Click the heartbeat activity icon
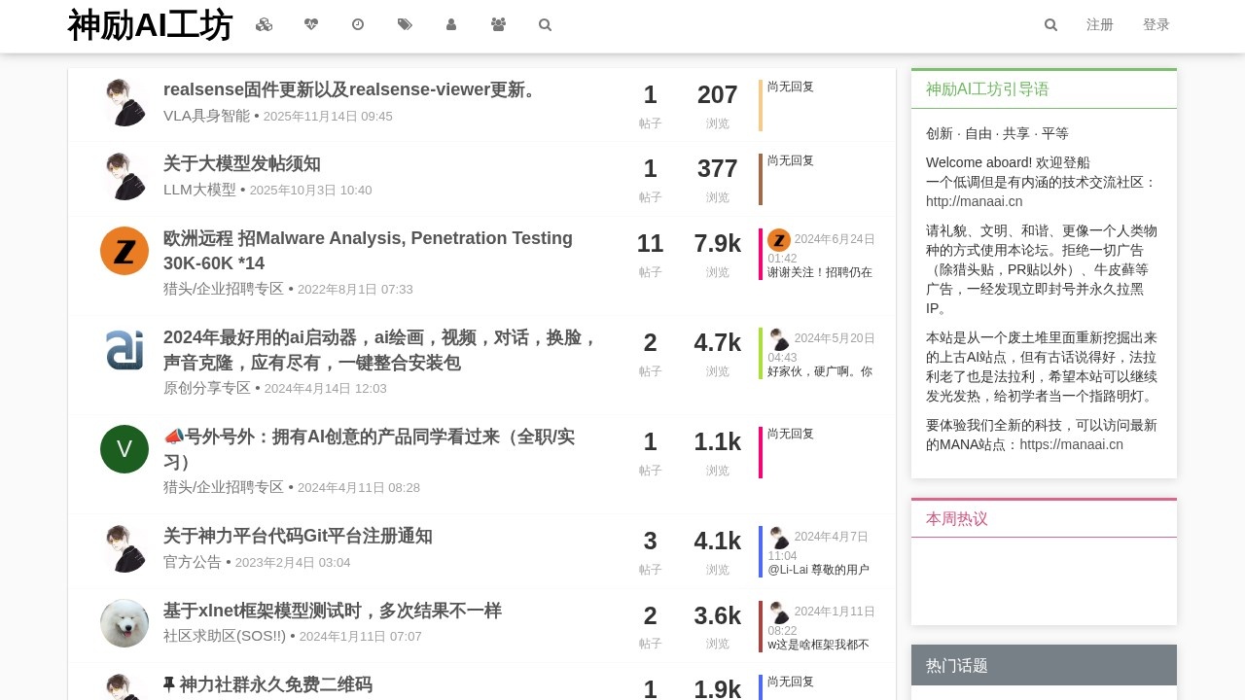1245x700 pixels. [x=310, y=24]
